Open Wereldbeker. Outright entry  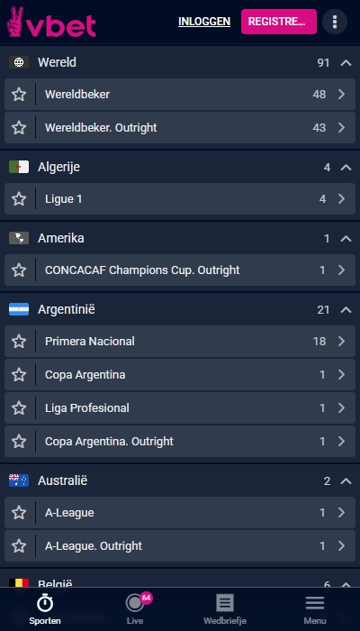(180, 128)
